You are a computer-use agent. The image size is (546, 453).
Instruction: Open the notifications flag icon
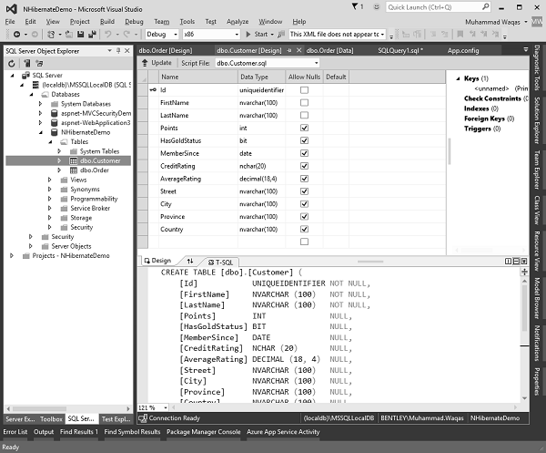coord(355,6)
